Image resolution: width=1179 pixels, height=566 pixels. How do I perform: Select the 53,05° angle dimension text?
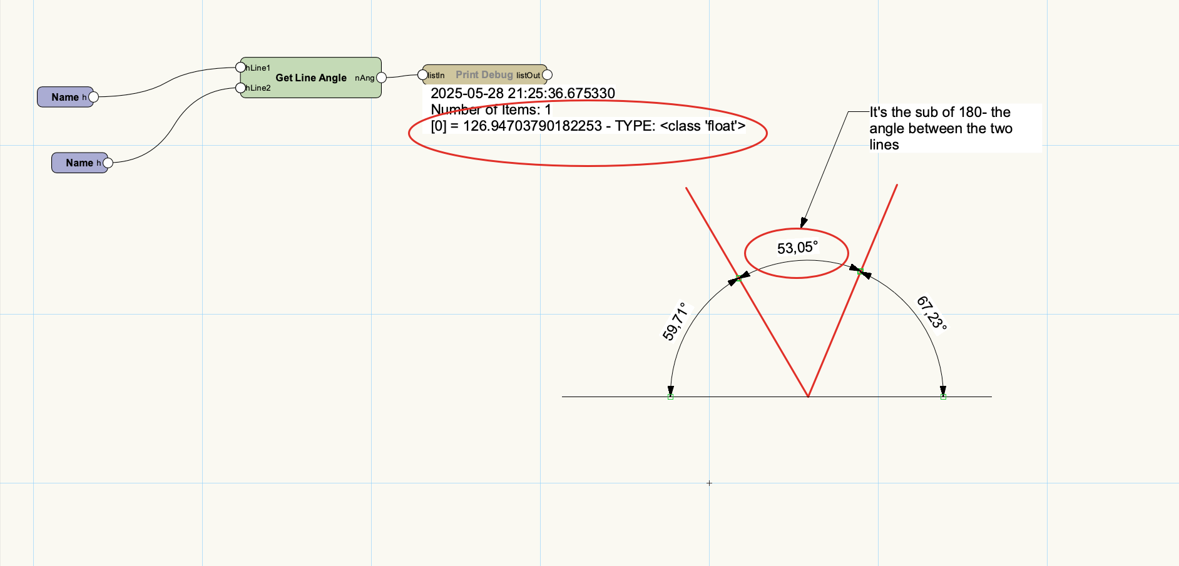(x=797, y=248)
